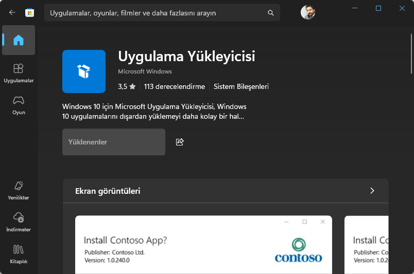The width and height of the screenshot is (414, 274).
Task: Click the Microsoft Windows publisher link
Action: [145, 71]
